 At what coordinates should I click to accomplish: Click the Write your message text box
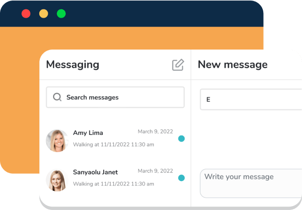tap(250, 183)
